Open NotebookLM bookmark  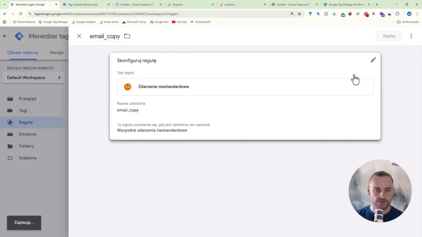coord(201,22)
